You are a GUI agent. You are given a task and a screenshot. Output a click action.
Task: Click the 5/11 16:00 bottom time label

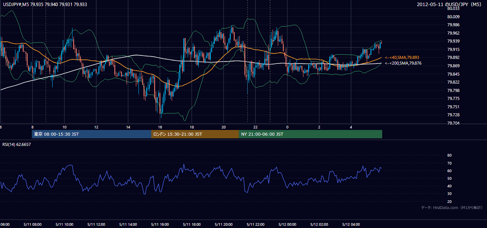[x=160, y=224]
